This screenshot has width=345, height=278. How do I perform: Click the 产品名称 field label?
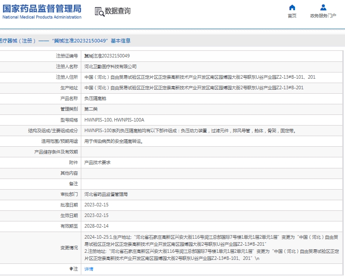[69, 99]
